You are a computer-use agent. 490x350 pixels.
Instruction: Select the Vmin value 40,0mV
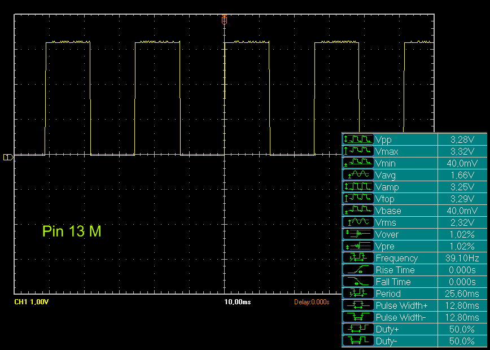click(x=462, y=164)
